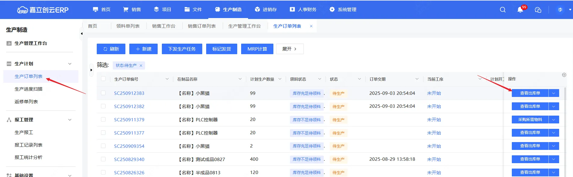Viewport: 573px width, 177px height.
Task: Close the 生产订单列表 tab
Action: tap(311, 26)
